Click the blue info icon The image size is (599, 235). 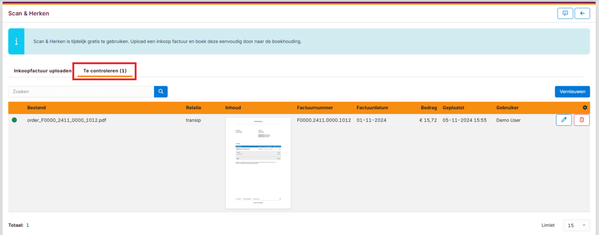pyautogui.click(x=16, y=41)
